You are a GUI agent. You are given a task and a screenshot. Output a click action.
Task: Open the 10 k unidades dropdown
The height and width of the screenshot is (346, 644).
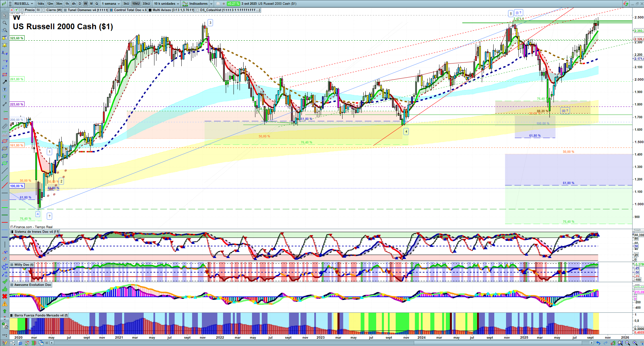[167, 4]
